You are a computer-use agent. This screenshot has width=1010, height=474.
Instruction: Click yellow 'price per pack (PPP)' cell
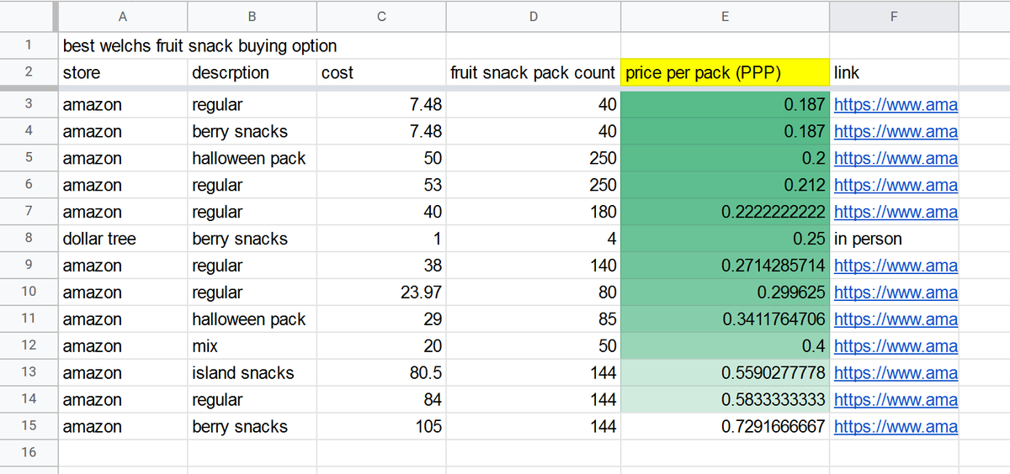(x=725, y=72)
